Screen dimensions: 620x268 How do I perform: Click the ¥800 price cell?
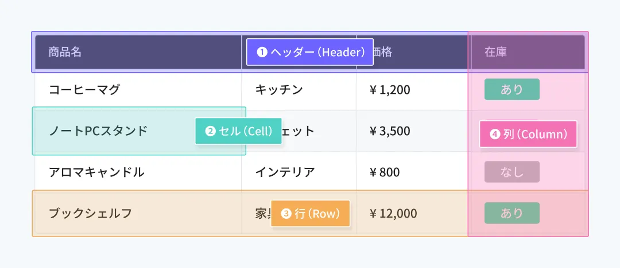(x=385, y=172)
